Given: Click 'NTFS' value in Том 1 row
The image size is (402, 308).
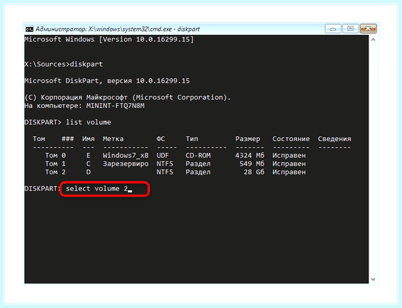Looking at the screenshot, I should (x=165, y=164).
